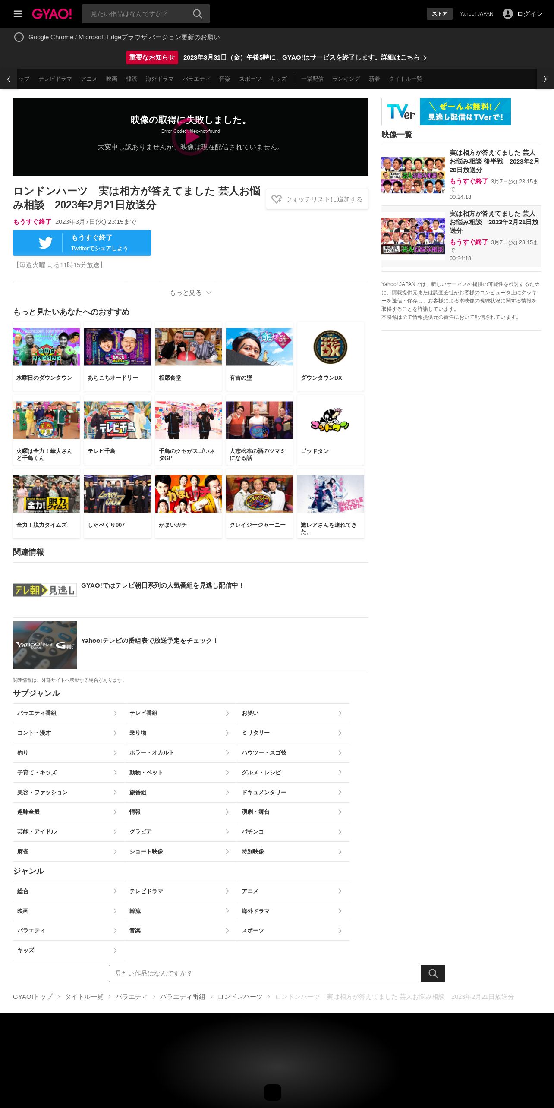Open 2月21日放送分 video in sidebar list
The height and width of the screenshot is (1108, 554).
(461, 236)
